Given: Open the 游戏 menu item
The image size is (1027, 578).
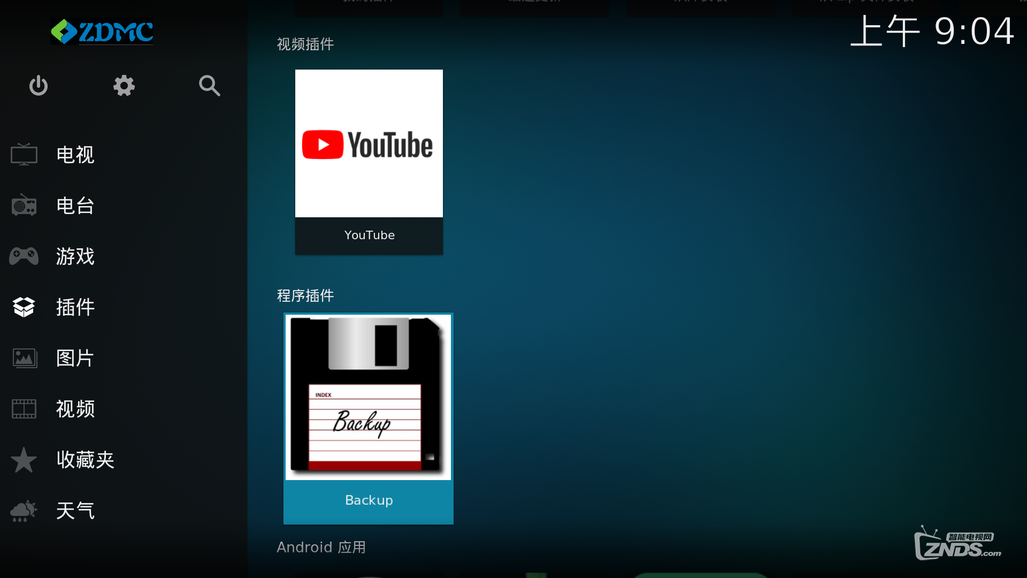Looking at the screenshot, I should tap(75, 256).
